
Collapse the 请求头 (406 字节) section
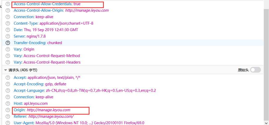point(6,70)
